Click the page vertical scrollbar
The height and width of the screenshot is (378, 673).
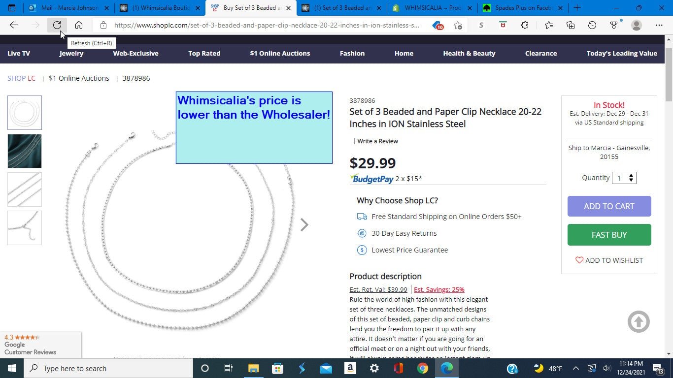point(669,197)
